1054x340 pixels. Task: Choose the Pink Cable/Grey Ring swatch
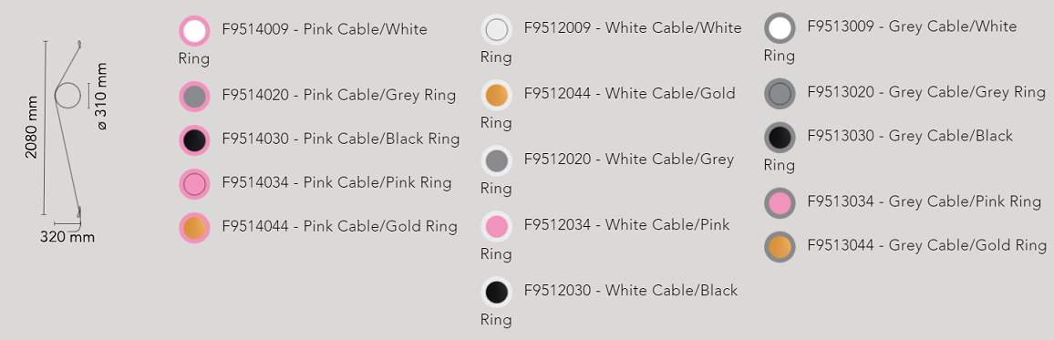tap(194, 96)
